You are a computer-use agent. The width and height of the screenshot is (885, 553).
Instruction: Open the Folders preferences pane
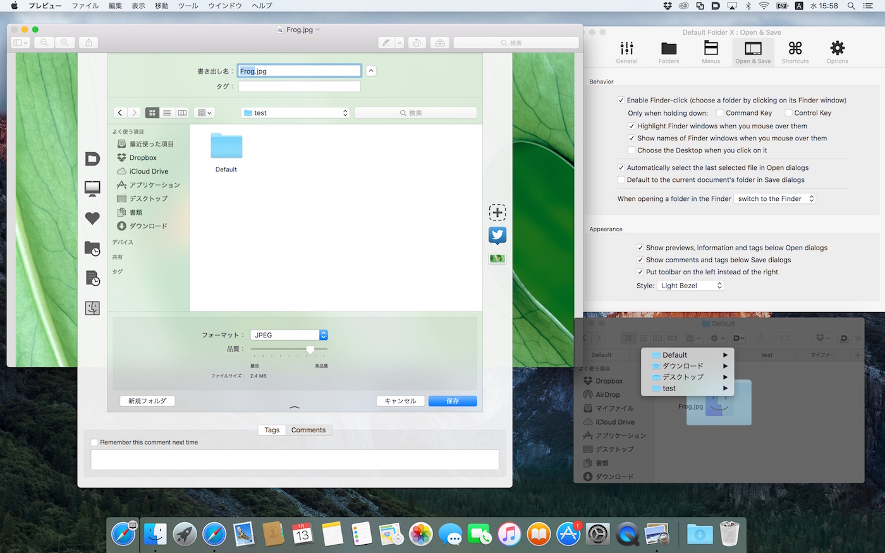pyautogui.click(x=669, y=52)
